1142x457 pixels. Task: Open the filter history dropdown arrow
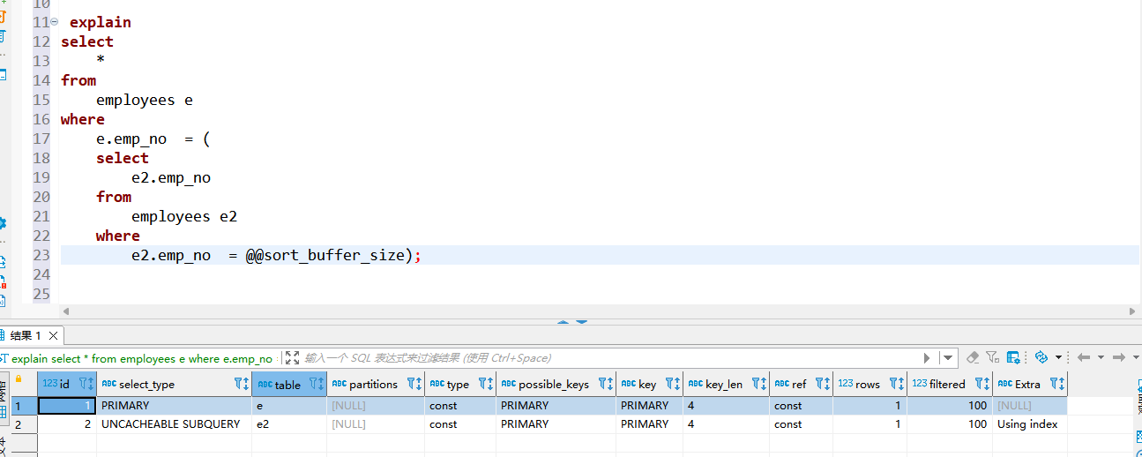(x=948, y=358)
